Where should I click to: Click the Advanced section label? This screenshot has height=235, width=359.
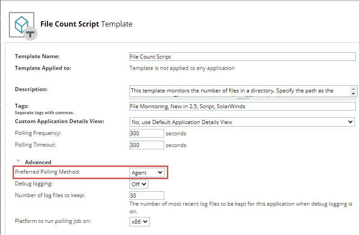tap(38, 162)
